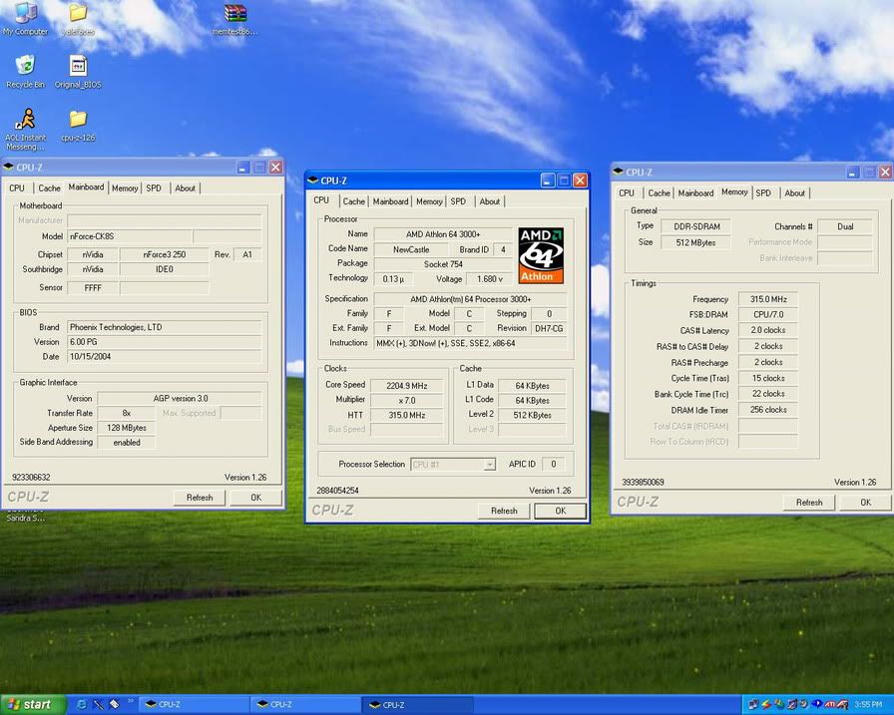Screen dimensions: 894x715
Task: Click the Channels # value Dual
Action: pyautogui.click(x=845, y=226)
